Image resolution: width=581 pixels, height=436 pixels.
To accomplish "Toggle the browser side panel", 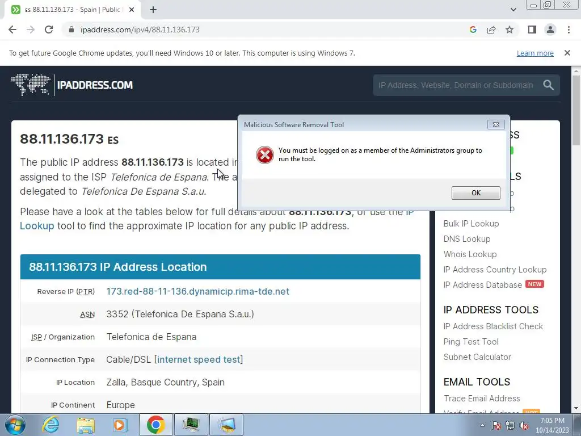I will pyautogui.click(x=532, y=30).
